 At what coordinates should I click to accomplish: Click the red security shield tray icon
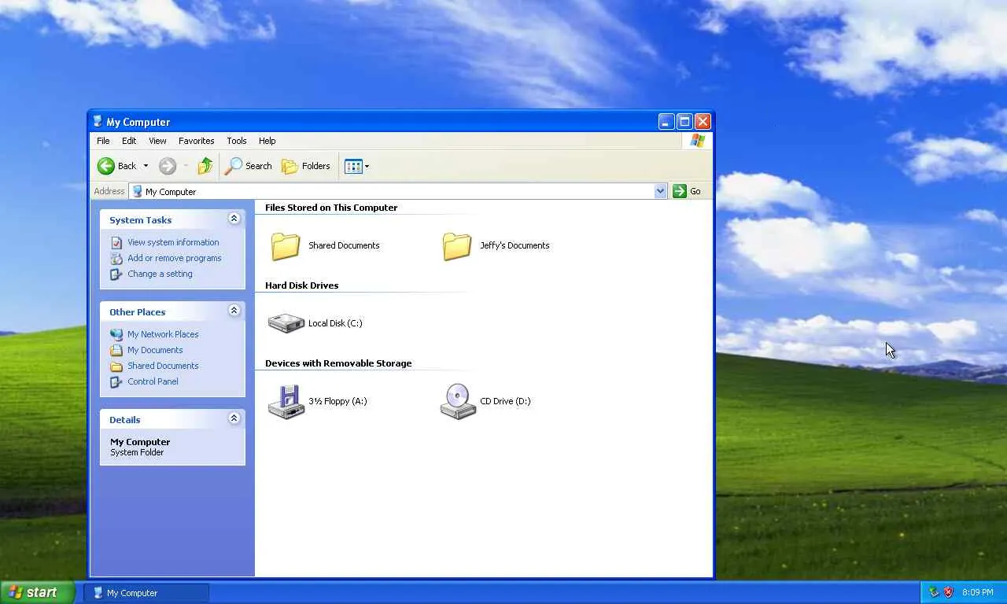pos(948,592)
